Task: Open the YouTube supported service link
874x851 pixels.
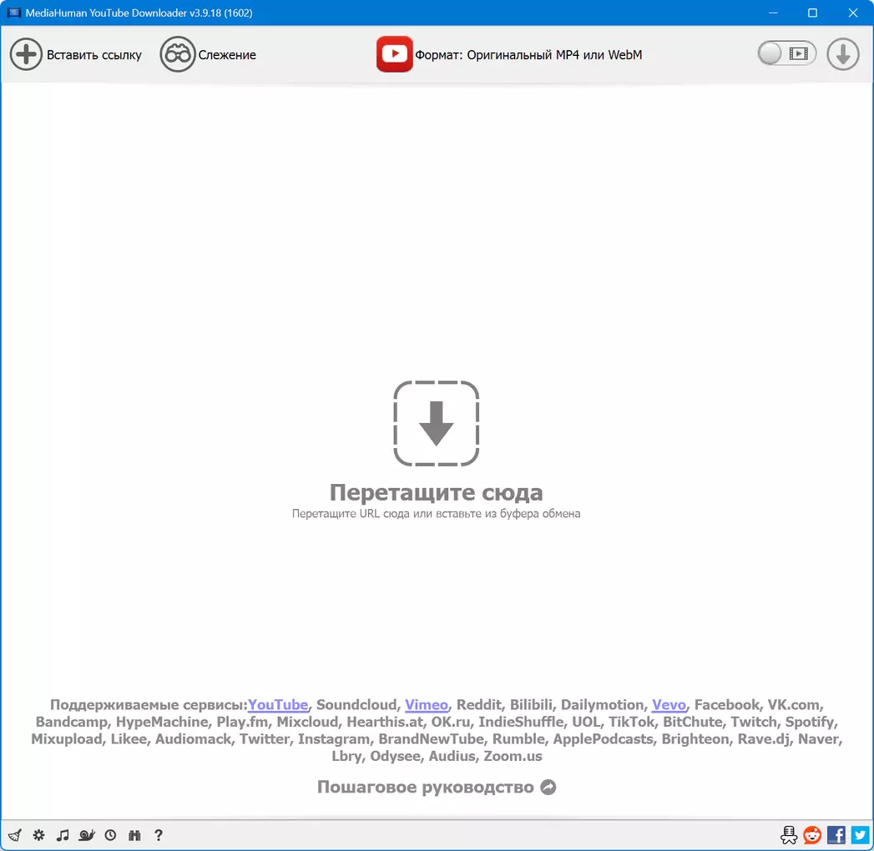Action: click(278, 704)
